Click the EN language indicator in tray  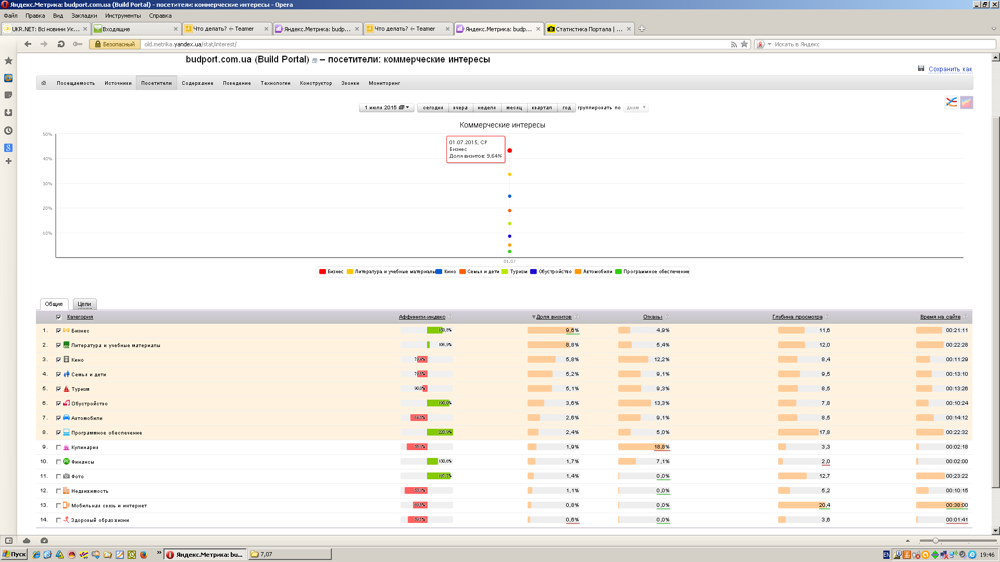coord(886,555)
